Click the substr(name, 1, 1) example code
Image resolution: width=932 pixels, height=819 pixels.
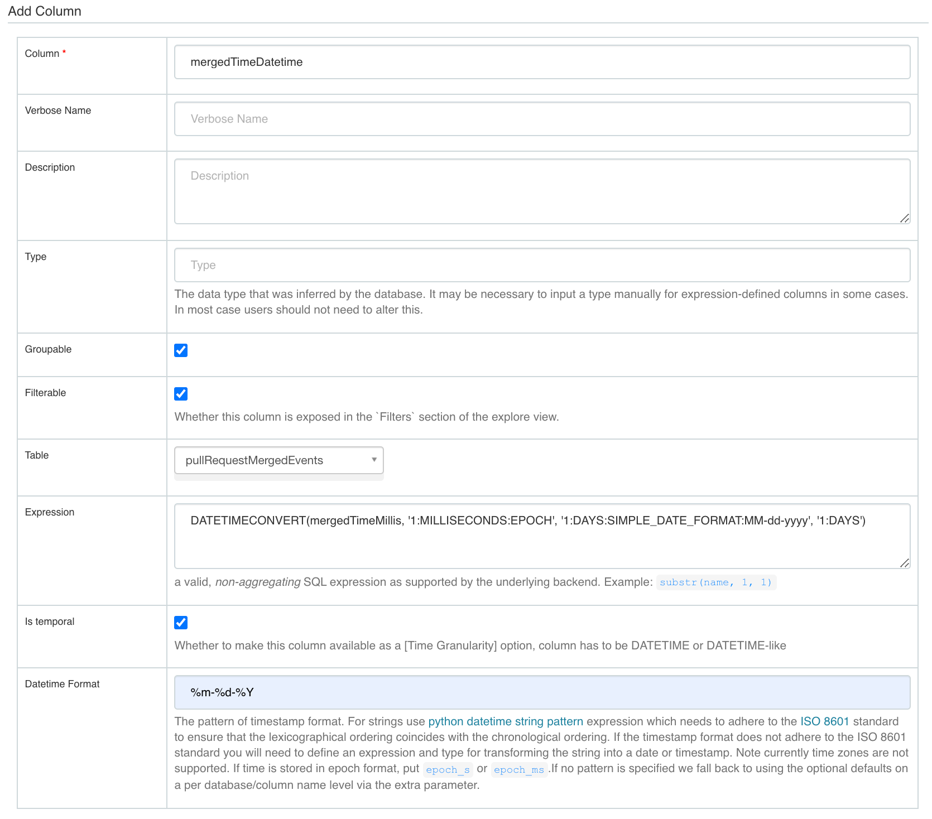(x=715, y=582)
